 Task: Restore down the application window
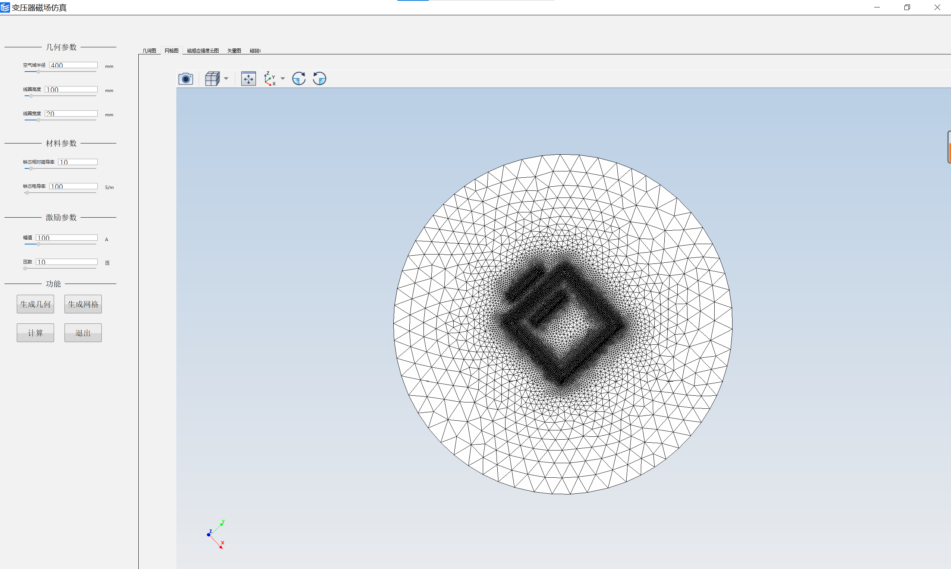(x=907, y=7)
